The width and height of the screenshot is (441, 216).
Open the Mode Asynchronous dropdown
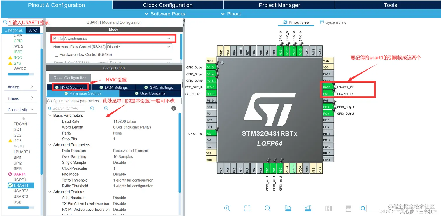tap(118, 39)
